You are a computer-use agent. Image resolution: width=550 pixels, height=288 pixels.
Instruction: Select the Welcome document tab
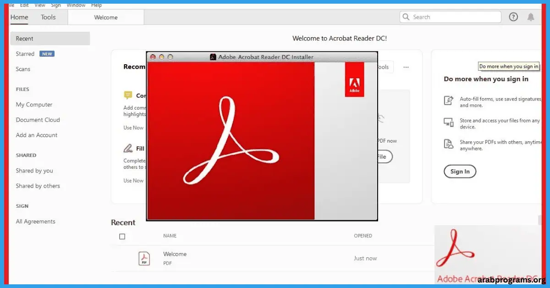tap(106, 17)
